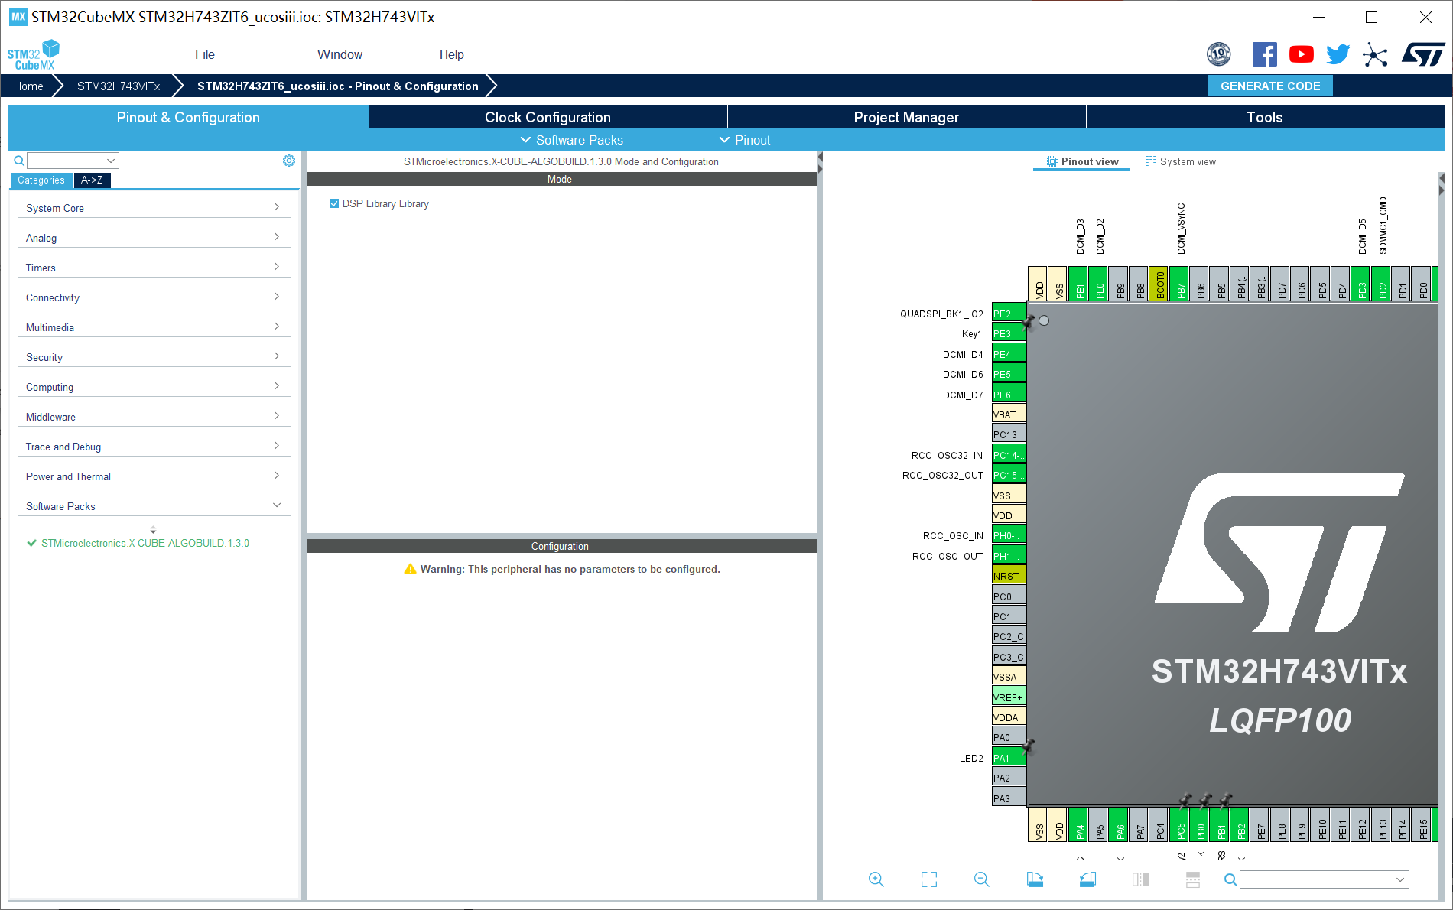The image size is (1453, 910).
Task: Select the Categories tab
Action: (41, 180)
